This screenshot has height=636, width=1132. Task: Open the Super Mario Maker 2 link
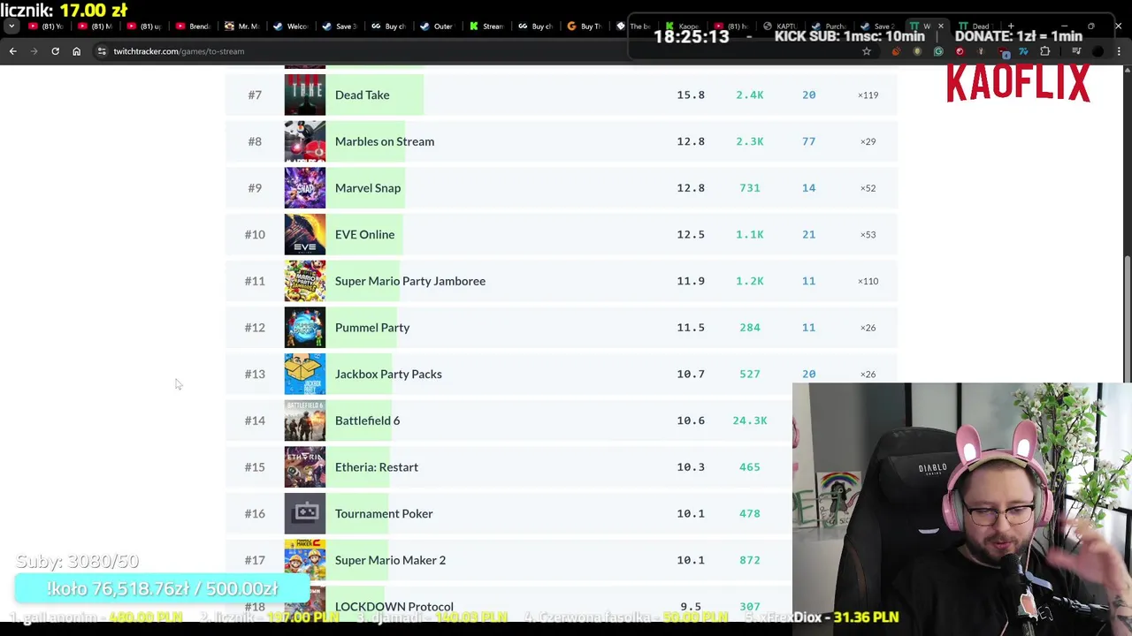click(390, 560)
